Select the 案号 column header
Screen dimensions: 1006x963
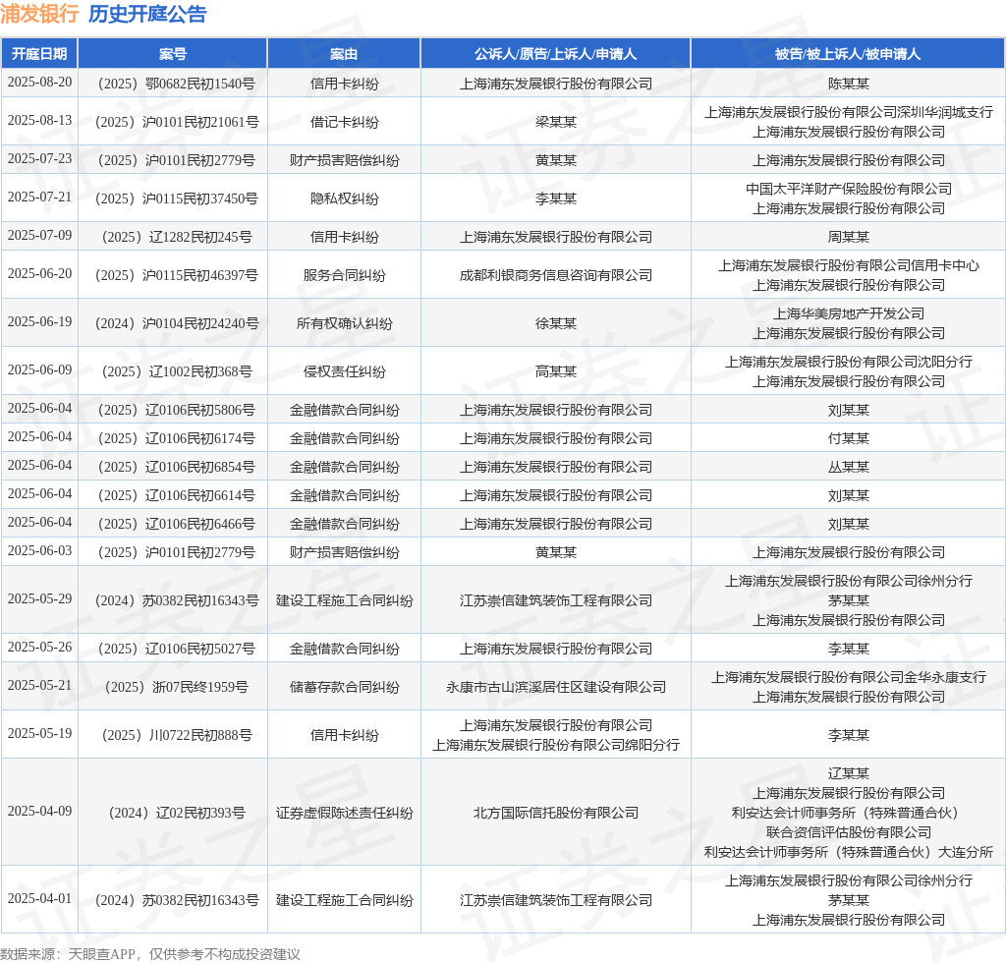(173, 54)
